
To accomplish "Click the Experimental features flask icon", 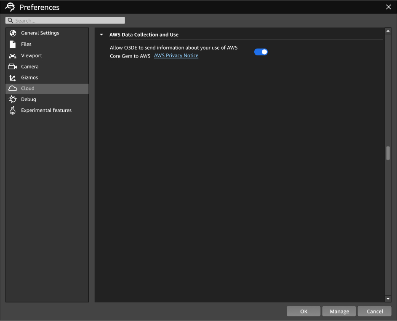I will [x=12, y=111].
